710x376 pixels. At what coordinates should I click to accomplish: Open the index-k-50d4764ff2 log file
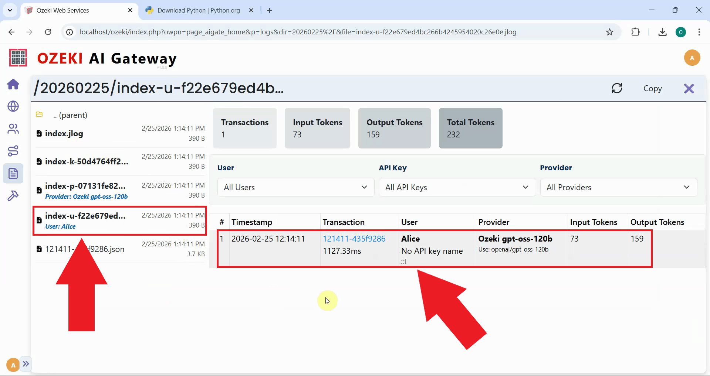pyautogui.click(x=86, y=161)
